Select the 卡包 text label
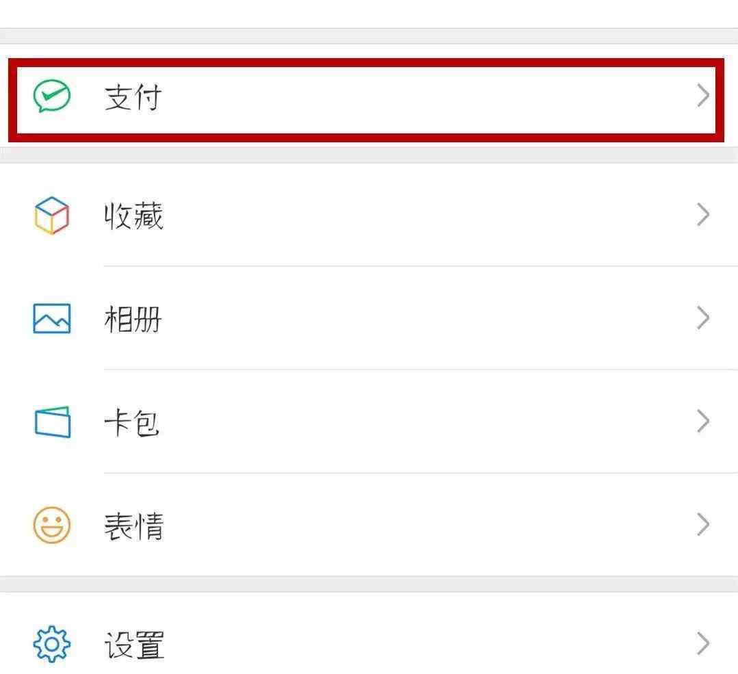The image size is (738, 674). click(132, 423)
